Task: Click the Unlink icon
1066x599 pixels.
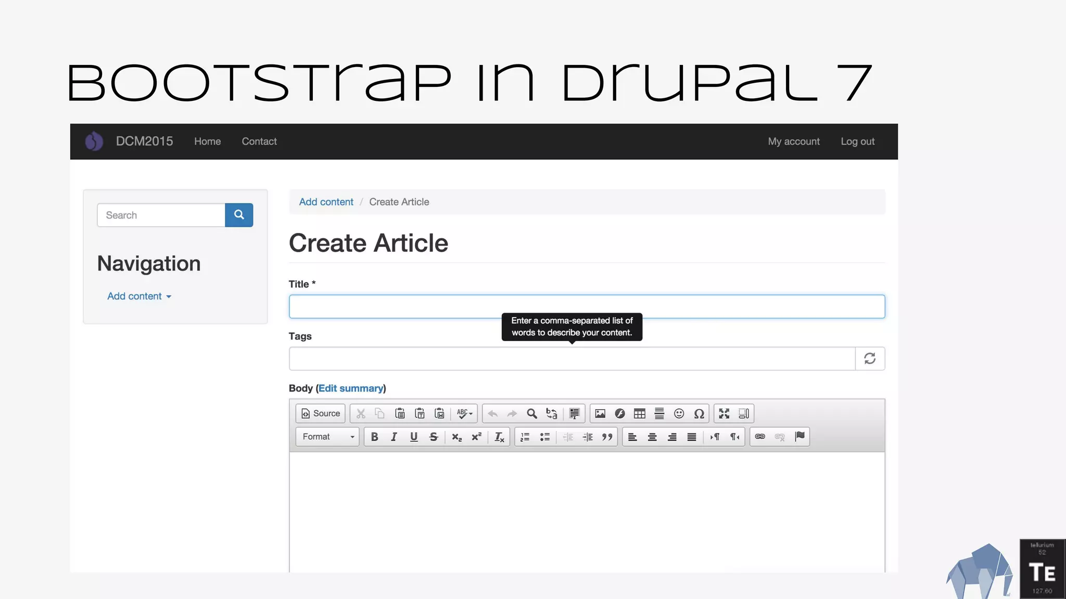Action: coord(780,437)
